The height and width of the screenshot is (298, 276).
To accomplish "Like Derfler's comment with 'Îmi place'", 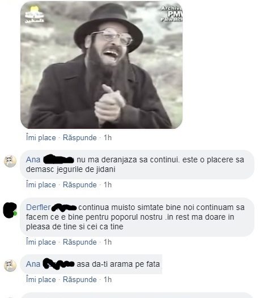I will coord(41,242).
